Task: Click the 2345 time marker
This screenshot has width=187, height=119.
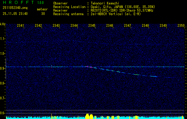Action: coord(92,26)
